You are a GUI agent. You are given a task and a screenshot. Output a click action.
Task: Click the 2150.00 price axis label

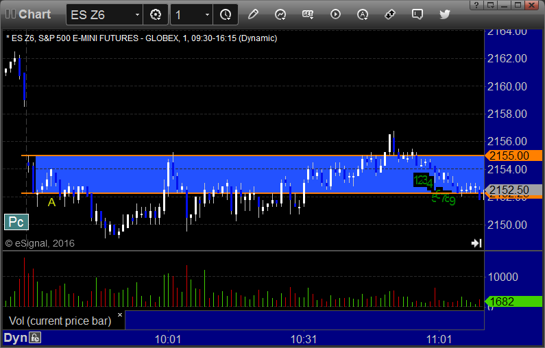pyautogui.click(x=507, y=225)
